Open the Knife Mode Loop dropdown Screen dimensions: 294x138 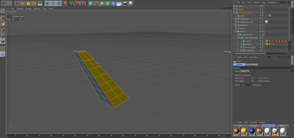point(245,71)
